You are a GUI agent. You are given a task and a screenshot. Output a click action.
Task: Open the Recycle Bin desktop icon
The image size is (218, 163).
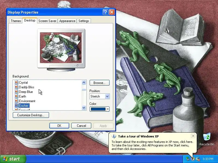207,139
